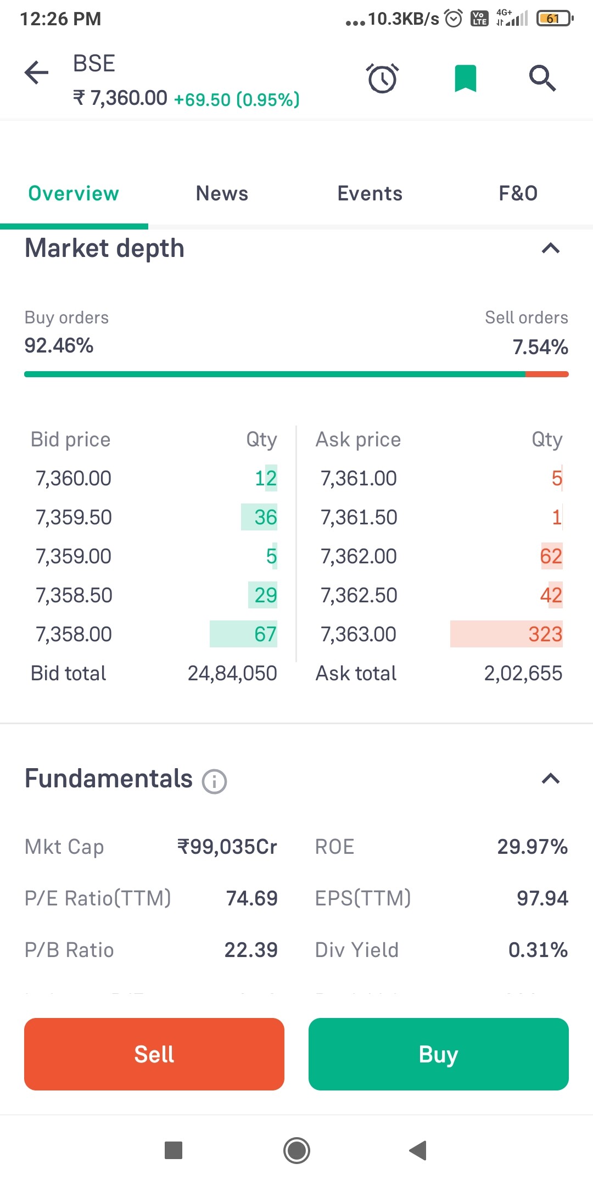Switch to the News tab
Screen dimensions: 593x1186
222,193
